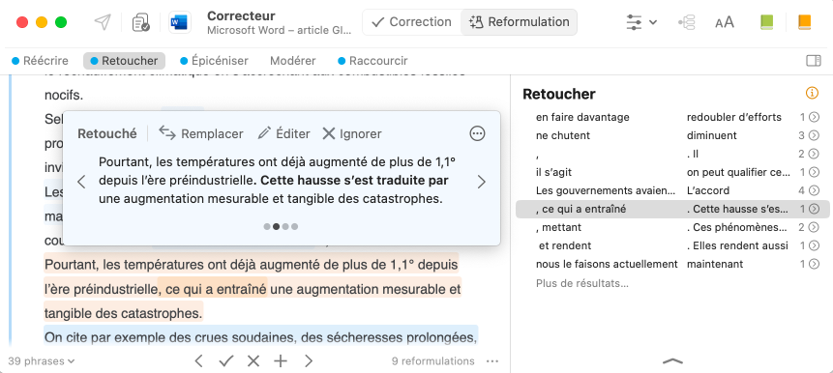Click the Microsoft Word app icon
833x373 pixels.
(x=180, y=22)
